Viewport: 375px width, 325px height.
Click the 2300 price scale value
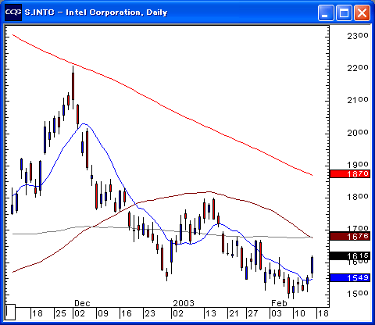(358, 36)
